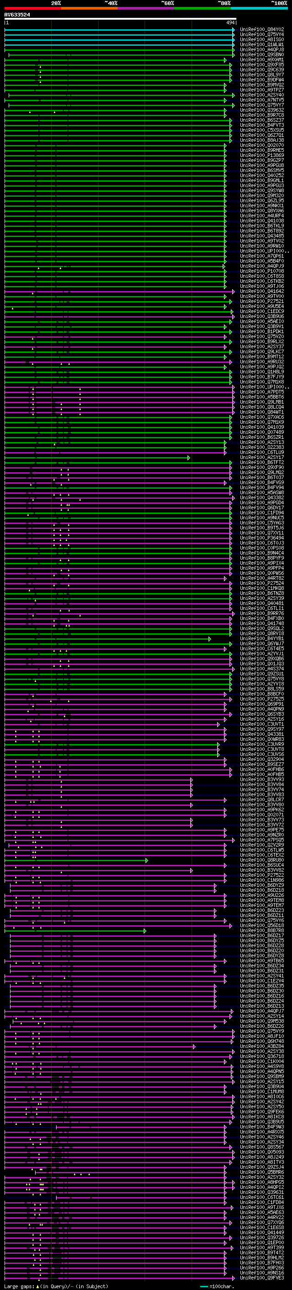292x1290 pixels.
Task: Select the UniRef100_Q69P91 hit label
Action: click(262, 704)
